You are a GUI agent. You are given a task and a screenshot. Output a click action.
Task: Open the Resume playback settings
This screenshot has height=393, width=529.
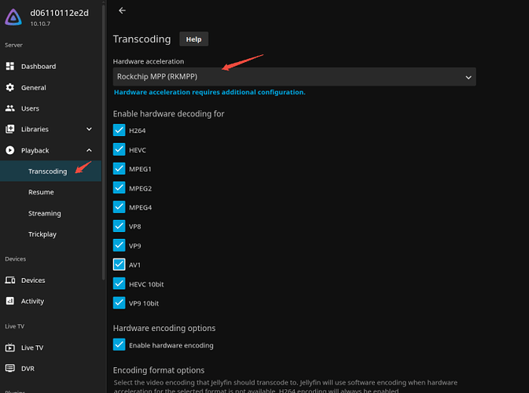tap(41, 192)
